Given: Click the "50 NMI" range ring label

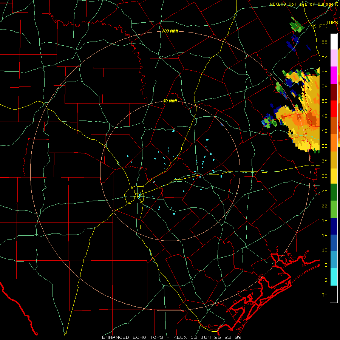Looking at the screenshot, I should [x=170, y=101].
